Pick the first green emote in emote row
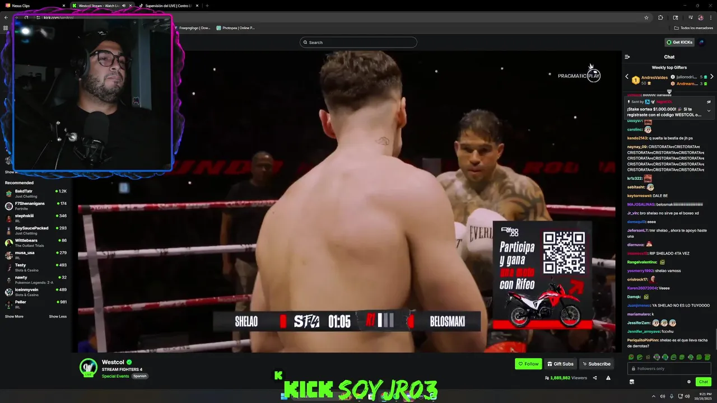Image resolution: width=717 pixels, height=403 pixels. point(631,357)
